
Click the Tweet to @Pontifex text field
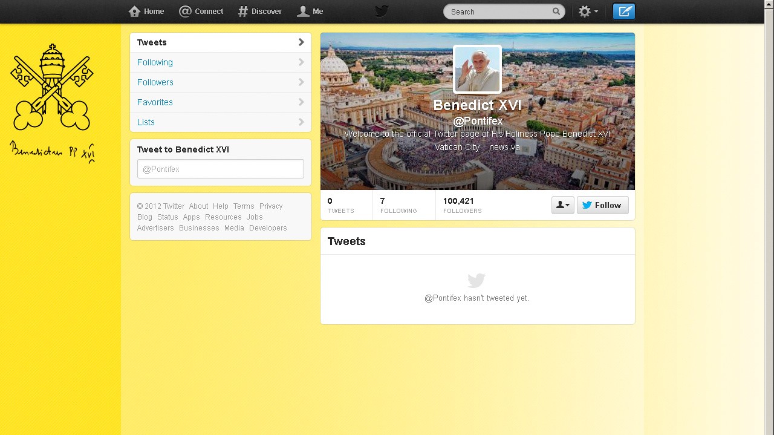pos(220,169)
